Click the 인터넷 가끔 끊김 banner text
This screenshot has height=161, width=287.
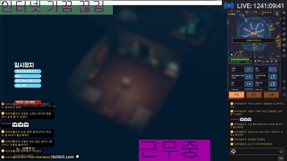[53, 7]
